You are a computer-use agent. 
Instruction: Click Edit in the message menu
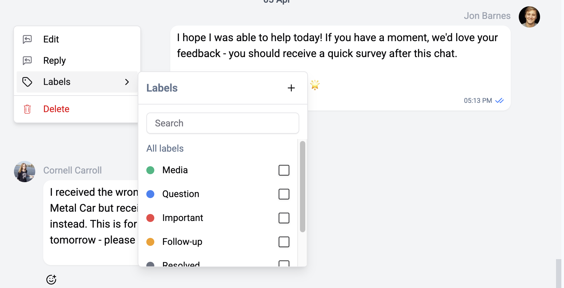point(51,39)
